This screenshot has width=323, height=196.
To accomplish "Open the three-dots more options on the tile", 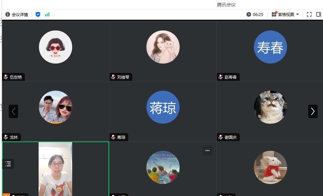I will click(207, 151).
